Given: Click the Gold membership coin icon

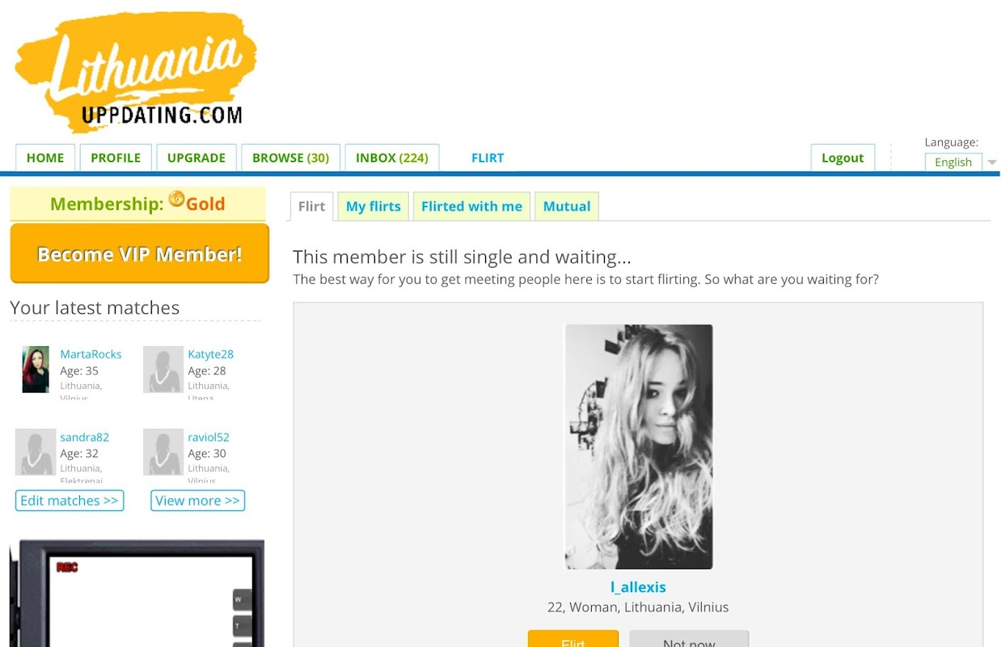Looking at the screenshot, I should (176, 199).
